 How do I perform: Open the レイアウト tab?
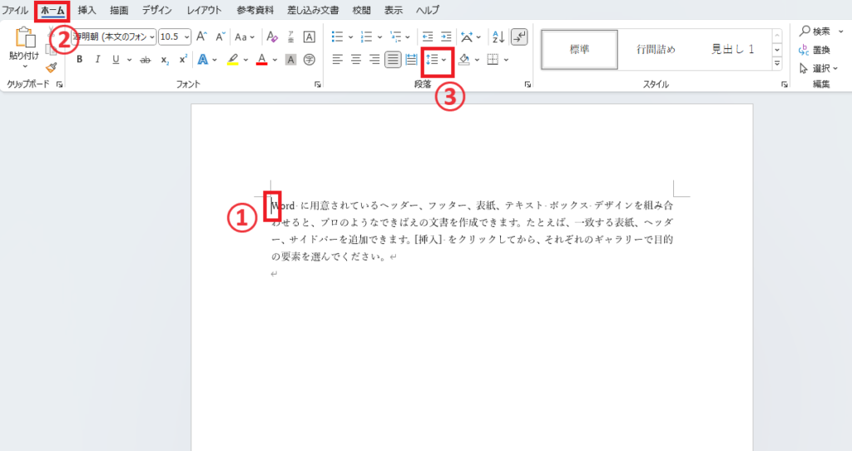(205, 10)
